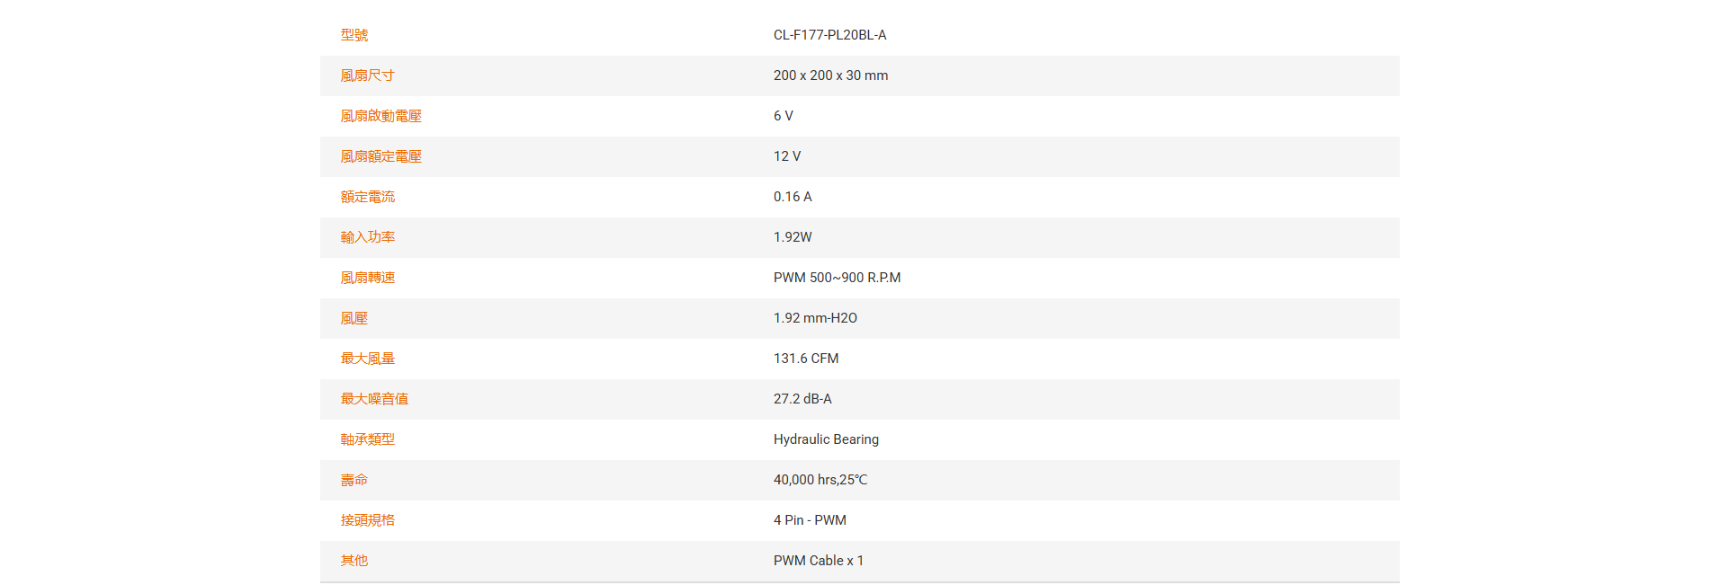Select the 12 V rated voltage value
The height and width of the screenshot is (585, 1720).
tap(786, 156)
